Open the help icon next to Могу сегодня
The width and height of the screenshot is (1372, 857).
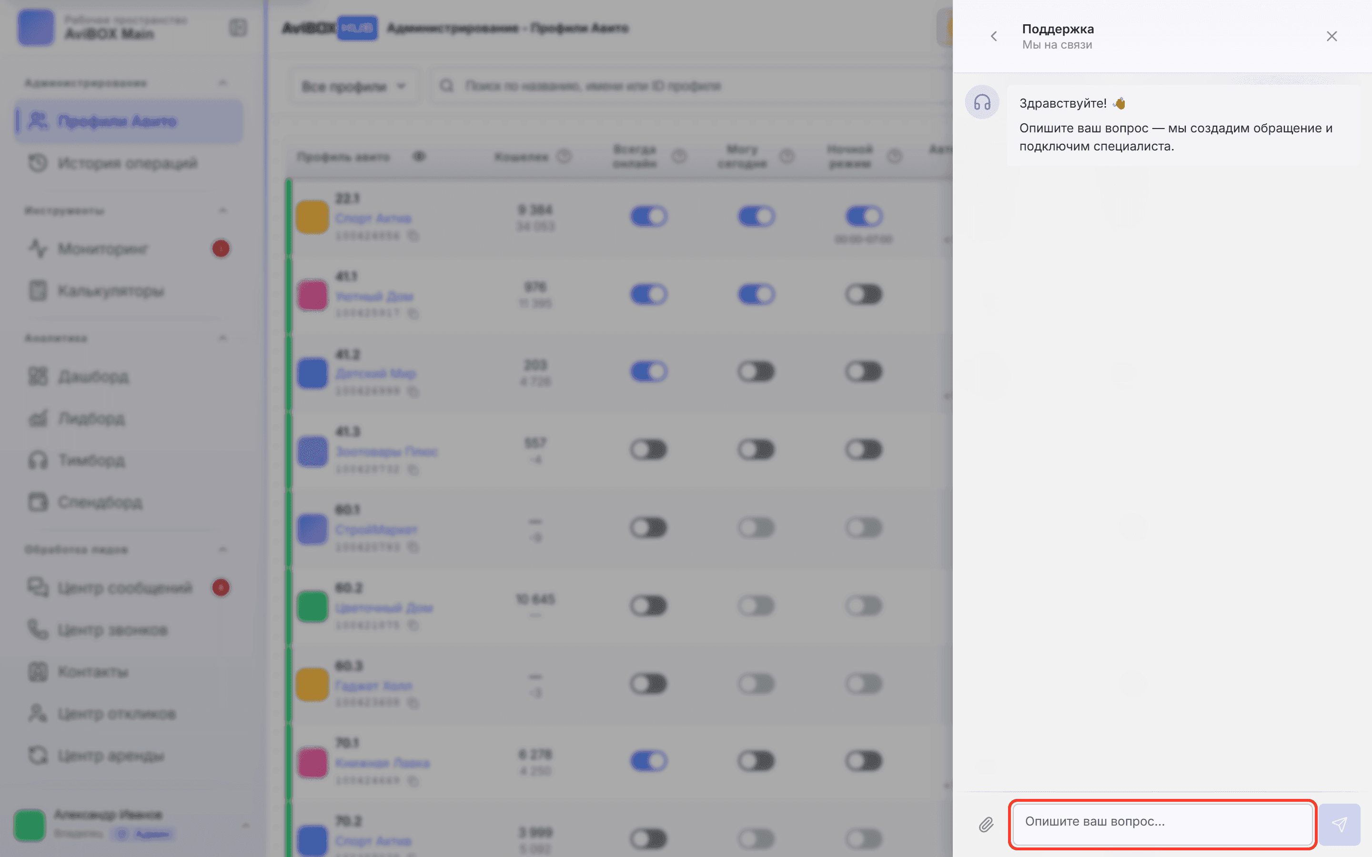(x=787, y=157)
